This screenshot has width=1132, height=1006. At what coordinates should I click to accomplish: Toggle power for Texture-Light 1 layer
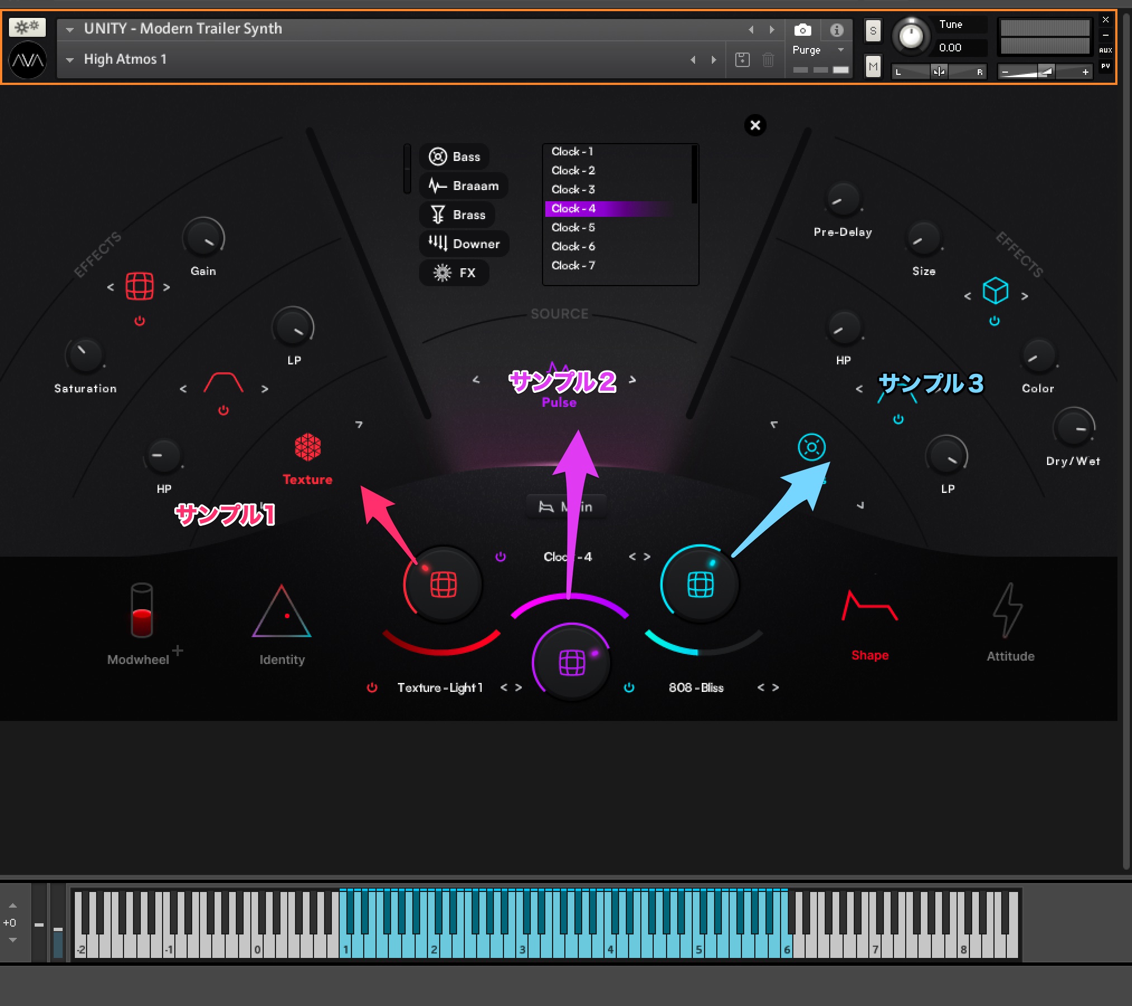point(372,688)
